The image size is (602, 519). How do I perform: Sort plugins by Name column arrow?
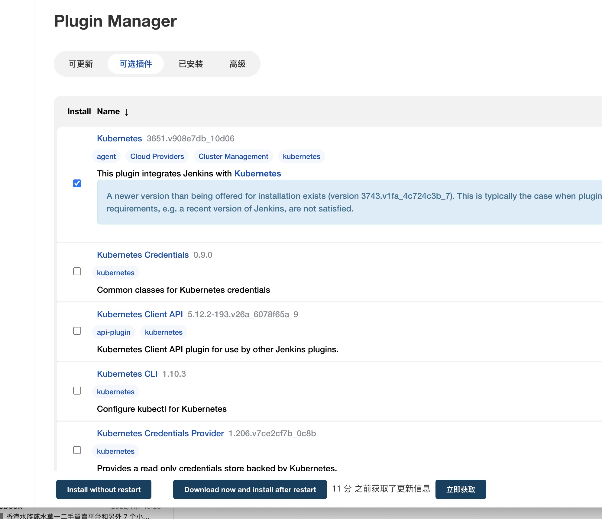point(126,112)
